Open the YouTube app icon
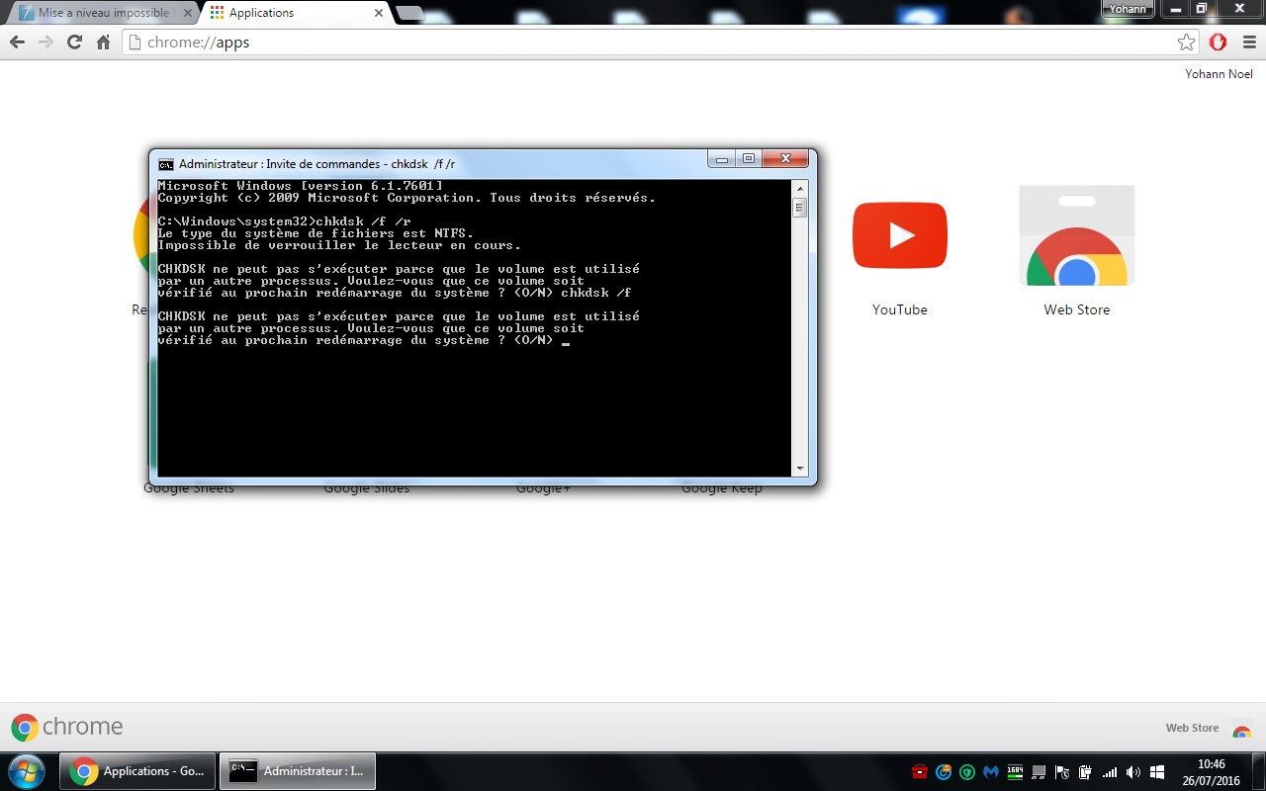The height and width of the screenshot is (791, 1266). click(899, 235)
